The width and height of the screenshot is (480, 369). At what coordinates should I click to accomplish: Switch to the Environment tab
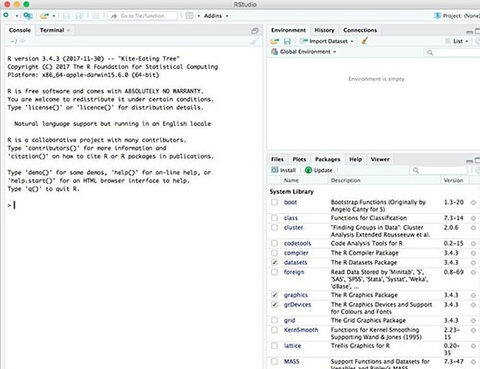(288, 30)
